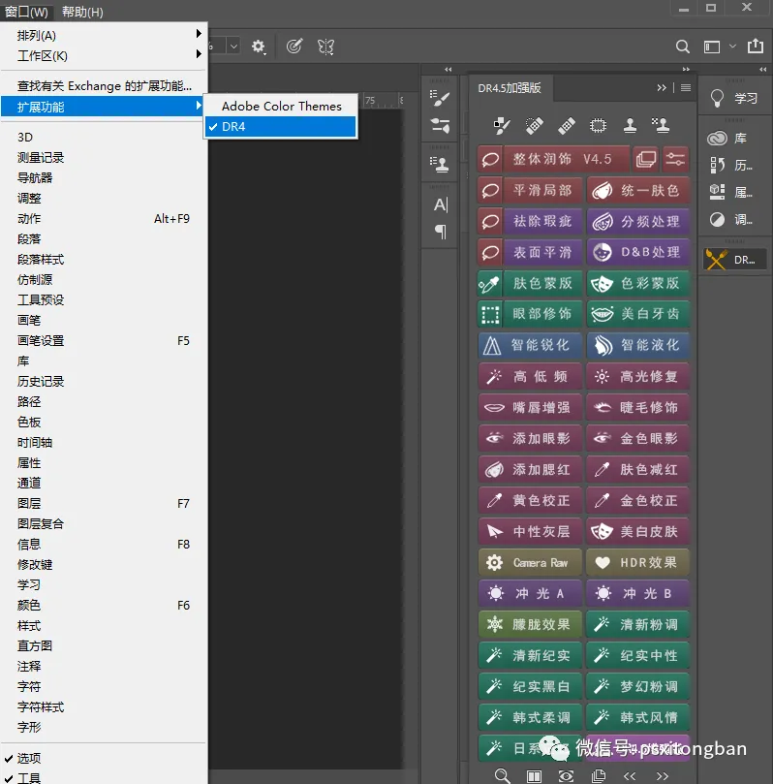Open 扩展功能 submenu entry
Image resolution: width=773 pixels, height=784 pixels.
coord(104,107)
